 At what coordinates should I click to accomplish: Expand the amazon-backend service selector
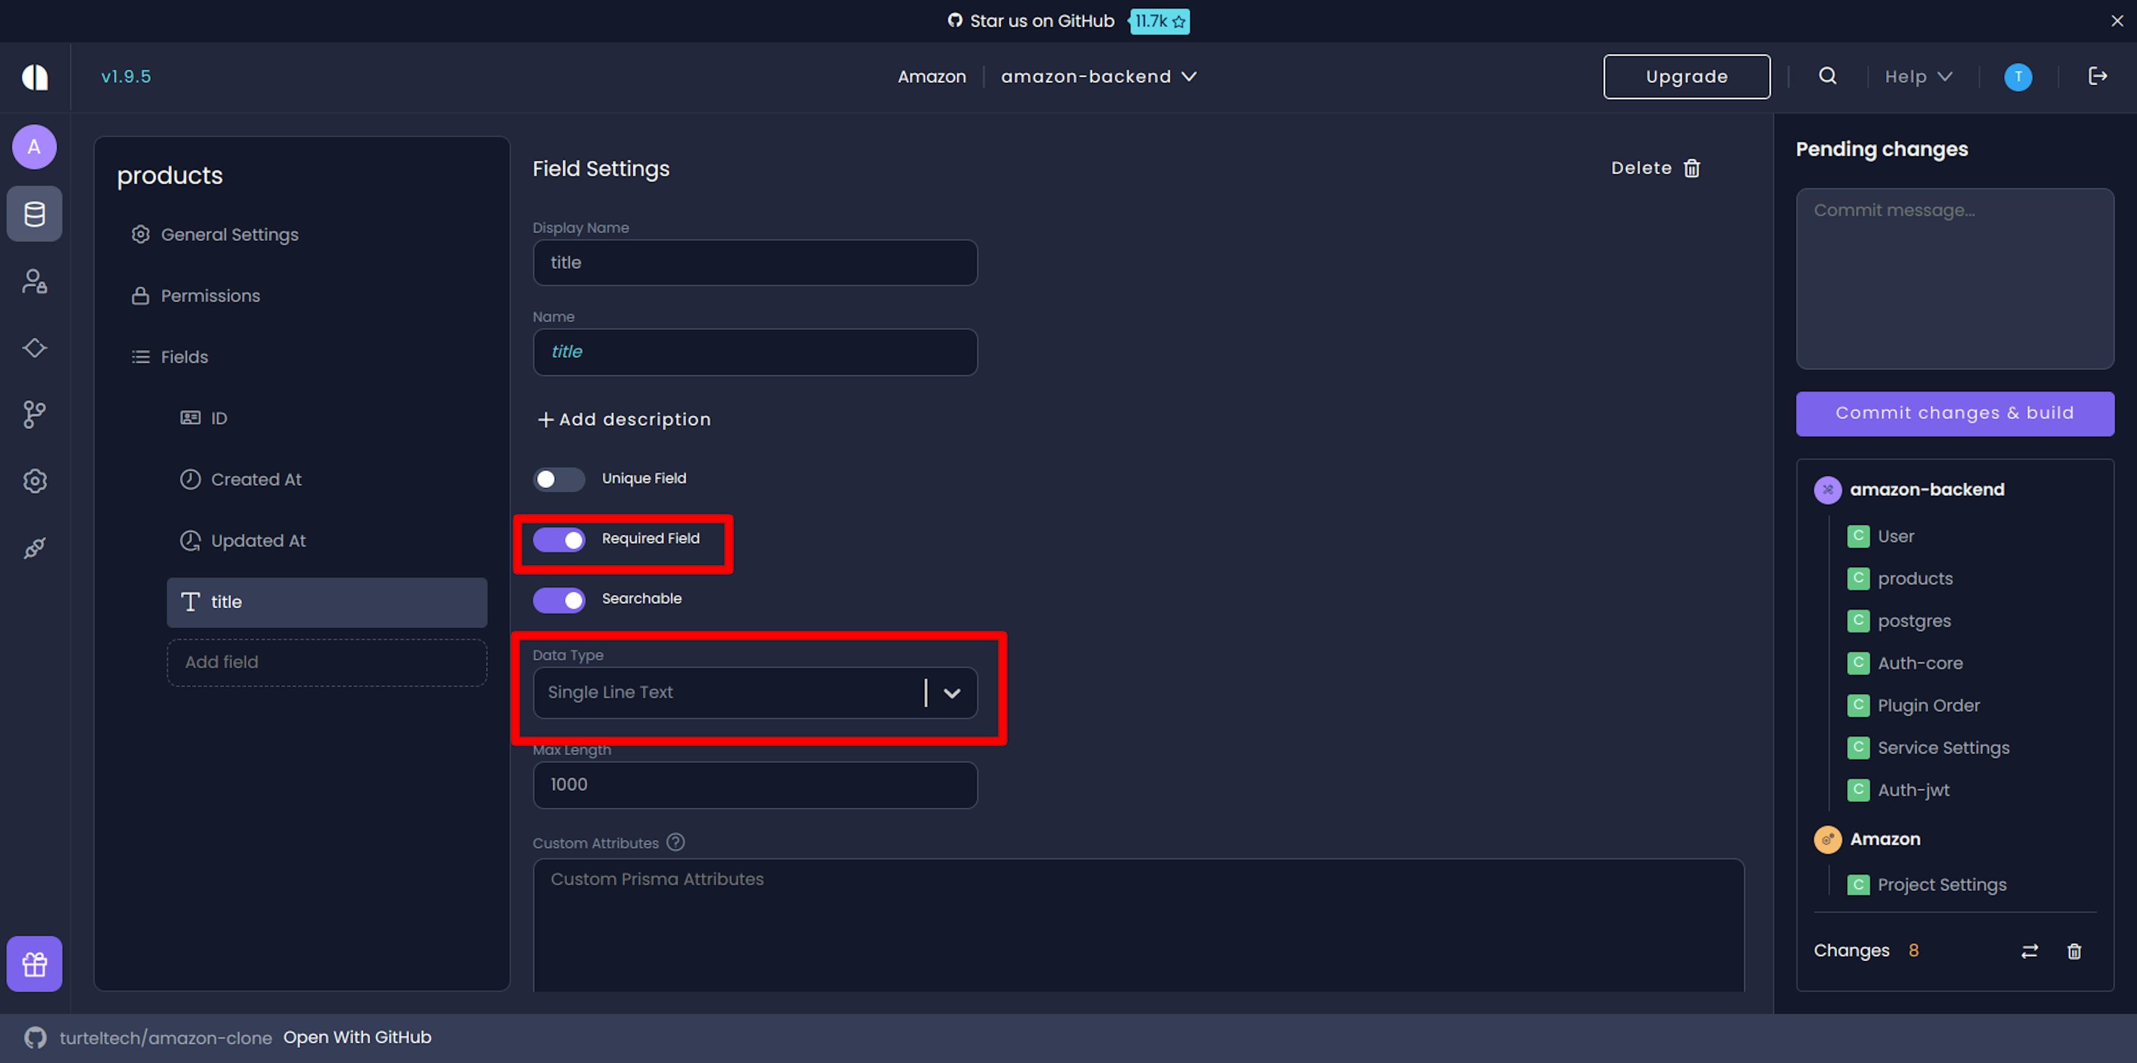(1099, 76)
